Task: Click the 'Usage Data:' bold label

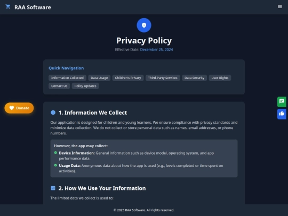Action: pos(70,166)
